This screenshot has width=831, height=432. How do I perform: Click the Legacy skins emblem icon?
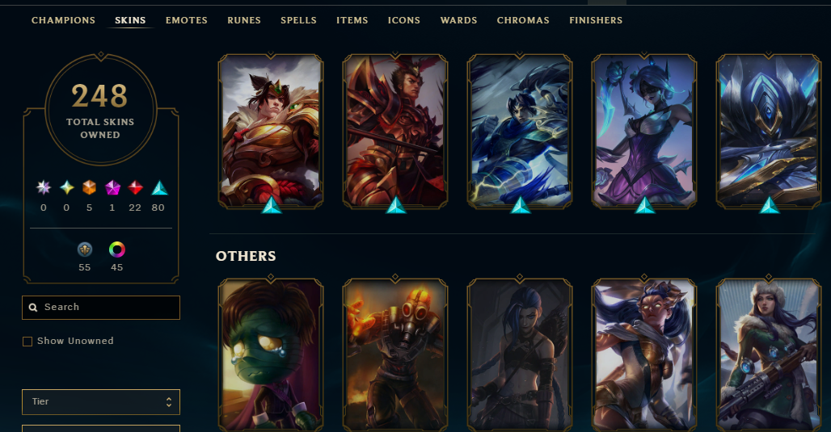coord(85,250)
